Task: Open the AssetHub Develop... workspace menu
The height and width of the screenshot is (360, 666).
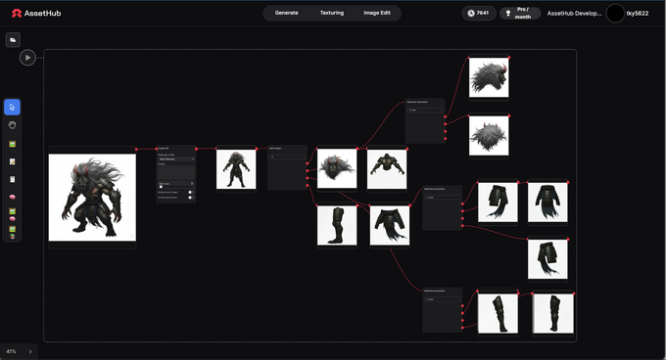Action: click(574, 13)
